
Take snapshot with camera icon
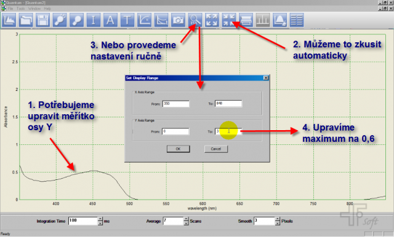tap(178, 20)
